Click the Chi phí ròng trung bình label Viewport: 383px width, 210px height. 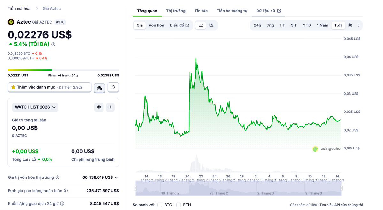point(93,159)
